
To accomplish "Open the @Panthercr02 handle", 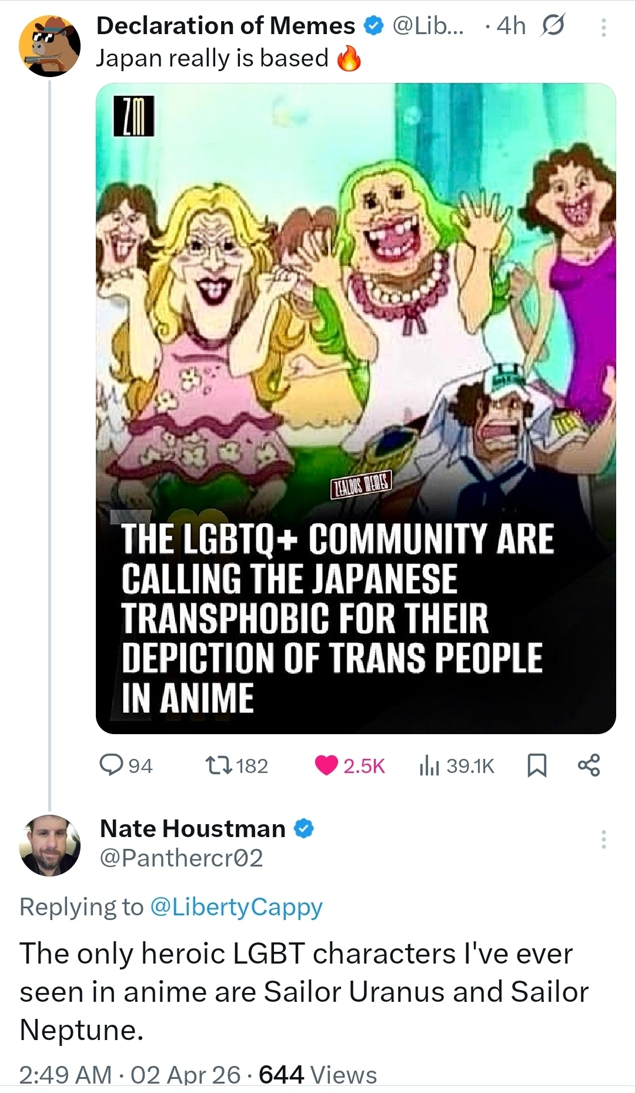I will point(181,858).
